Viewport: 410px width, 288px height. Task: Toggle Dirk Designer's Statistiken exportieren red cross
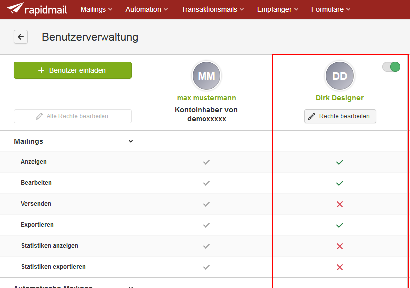click(340, 267)
